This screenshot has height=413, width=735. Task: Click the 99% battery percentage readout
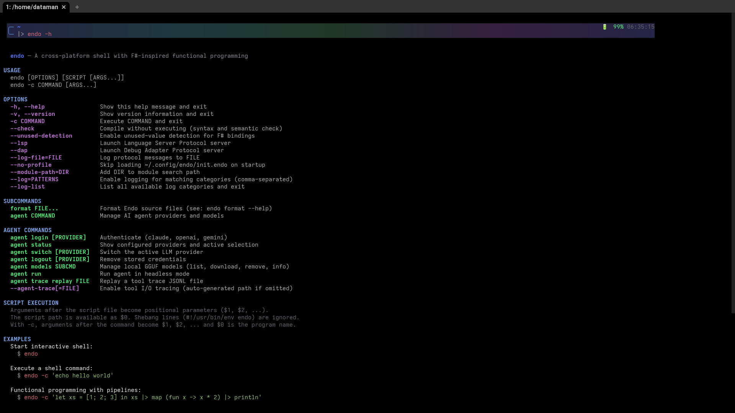[x=618, y=27]
